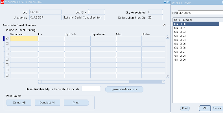The width and height of the screenshot is (223, 113).
Task: Click the vertical scrollbar up arrow
Action: point(168,37)
